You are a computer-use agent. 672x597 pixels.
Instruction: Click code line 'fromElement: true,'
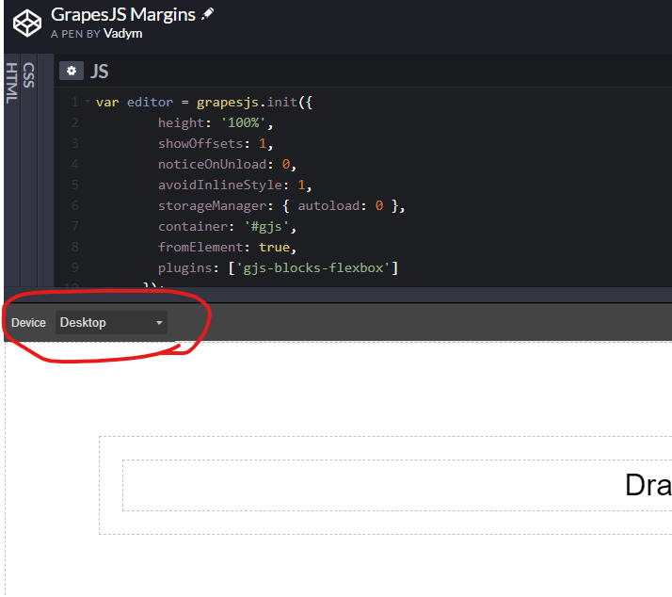227,248
